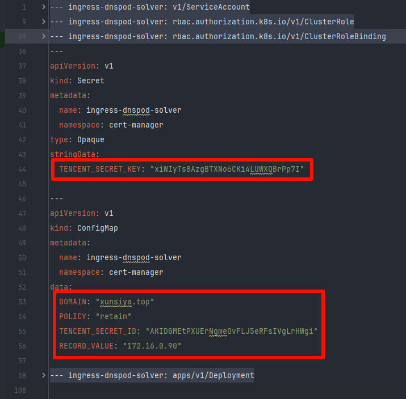Click line number 55 in gutter
This screenshot has height=399, width=406.
(22, 332)
